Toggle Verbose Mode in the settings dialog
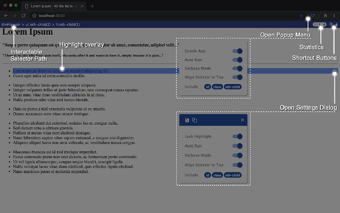 237,155
